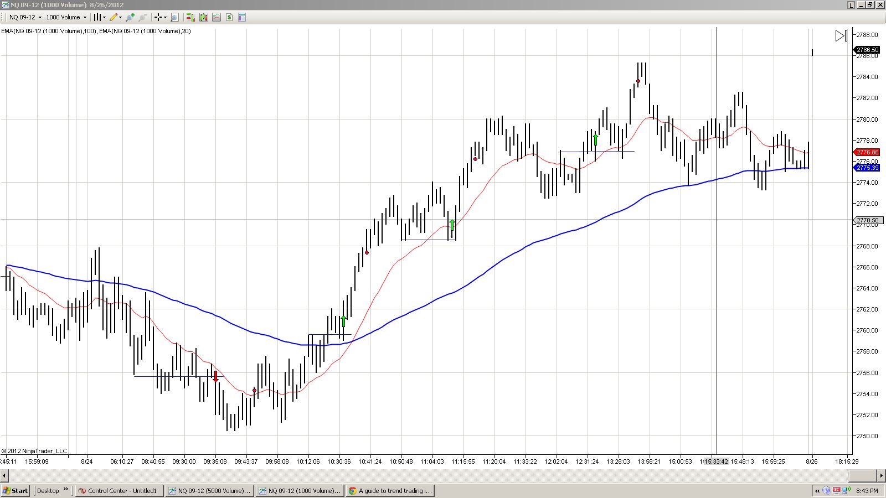Click the red 2776.86 EMA price marker
Screen dimensions: 886x498
tap(867, 152)
